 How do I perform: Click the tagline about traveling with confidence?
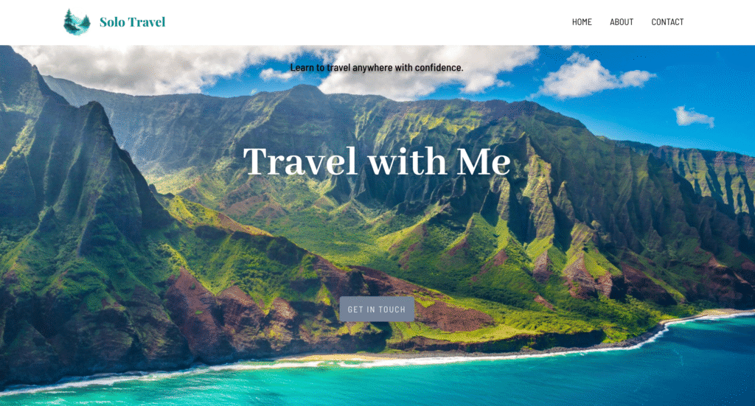(377, 68)
